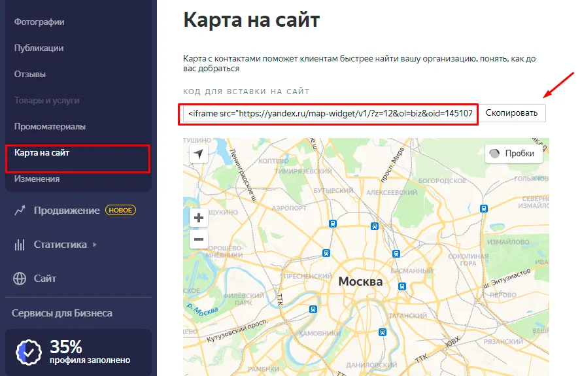The image size is (580, 376).
Task: Open Промоматериалы in sidebar
Action: pos(50,127)
